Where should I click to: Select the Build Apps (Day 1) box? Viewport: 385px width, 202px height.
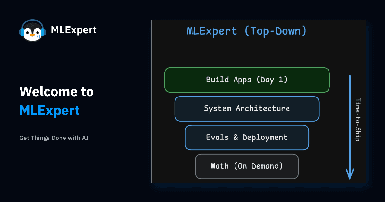[x=247, y=80]
